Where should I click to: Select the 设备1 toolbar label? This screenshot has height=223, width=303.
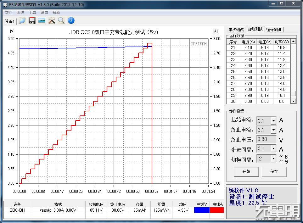(x=10, y=21)
